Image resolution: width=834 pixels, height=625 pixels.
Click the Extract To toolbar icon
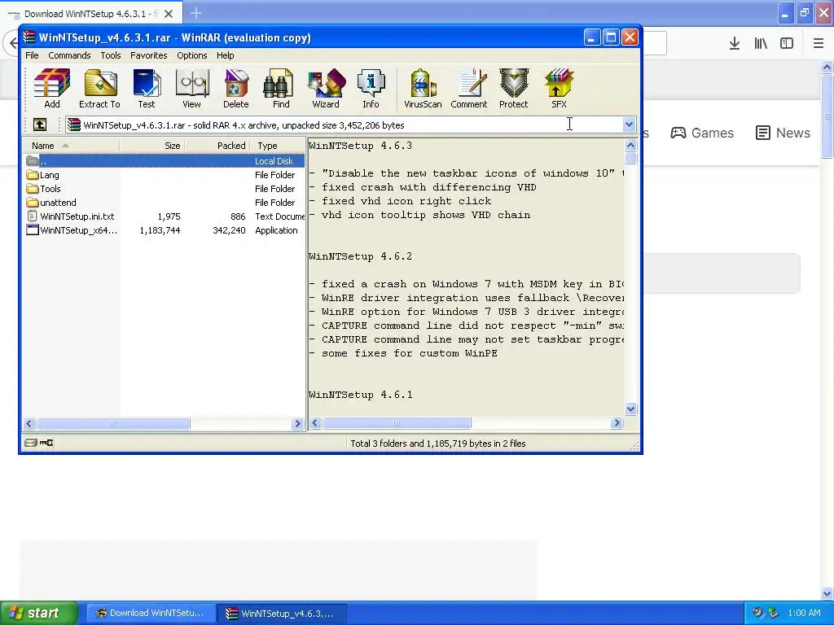(99, 88)
